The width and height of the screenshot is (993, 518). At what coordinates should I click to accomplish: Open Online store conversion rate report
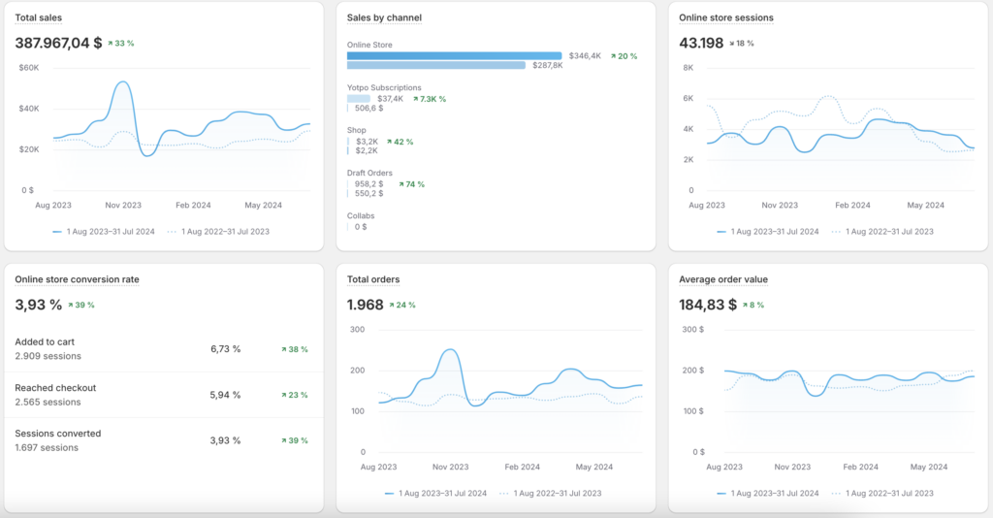pyautogui.click(x=78, y=279)
